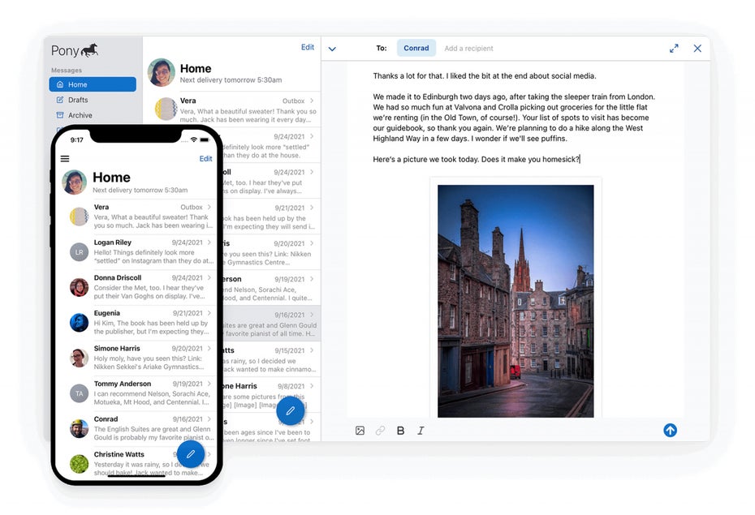Open the 9/15/2021 desktop message chevron
The height and width of the screenshot is (515, 755).
click(312, 350)
